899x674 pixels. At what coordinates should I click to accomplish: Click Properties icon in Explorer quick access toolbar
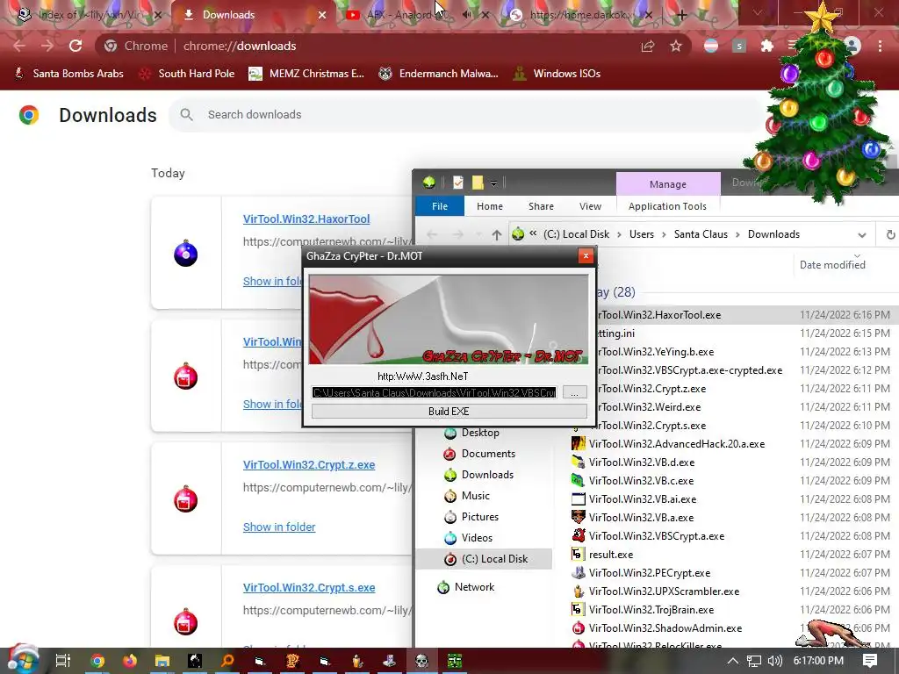[458, 183]
